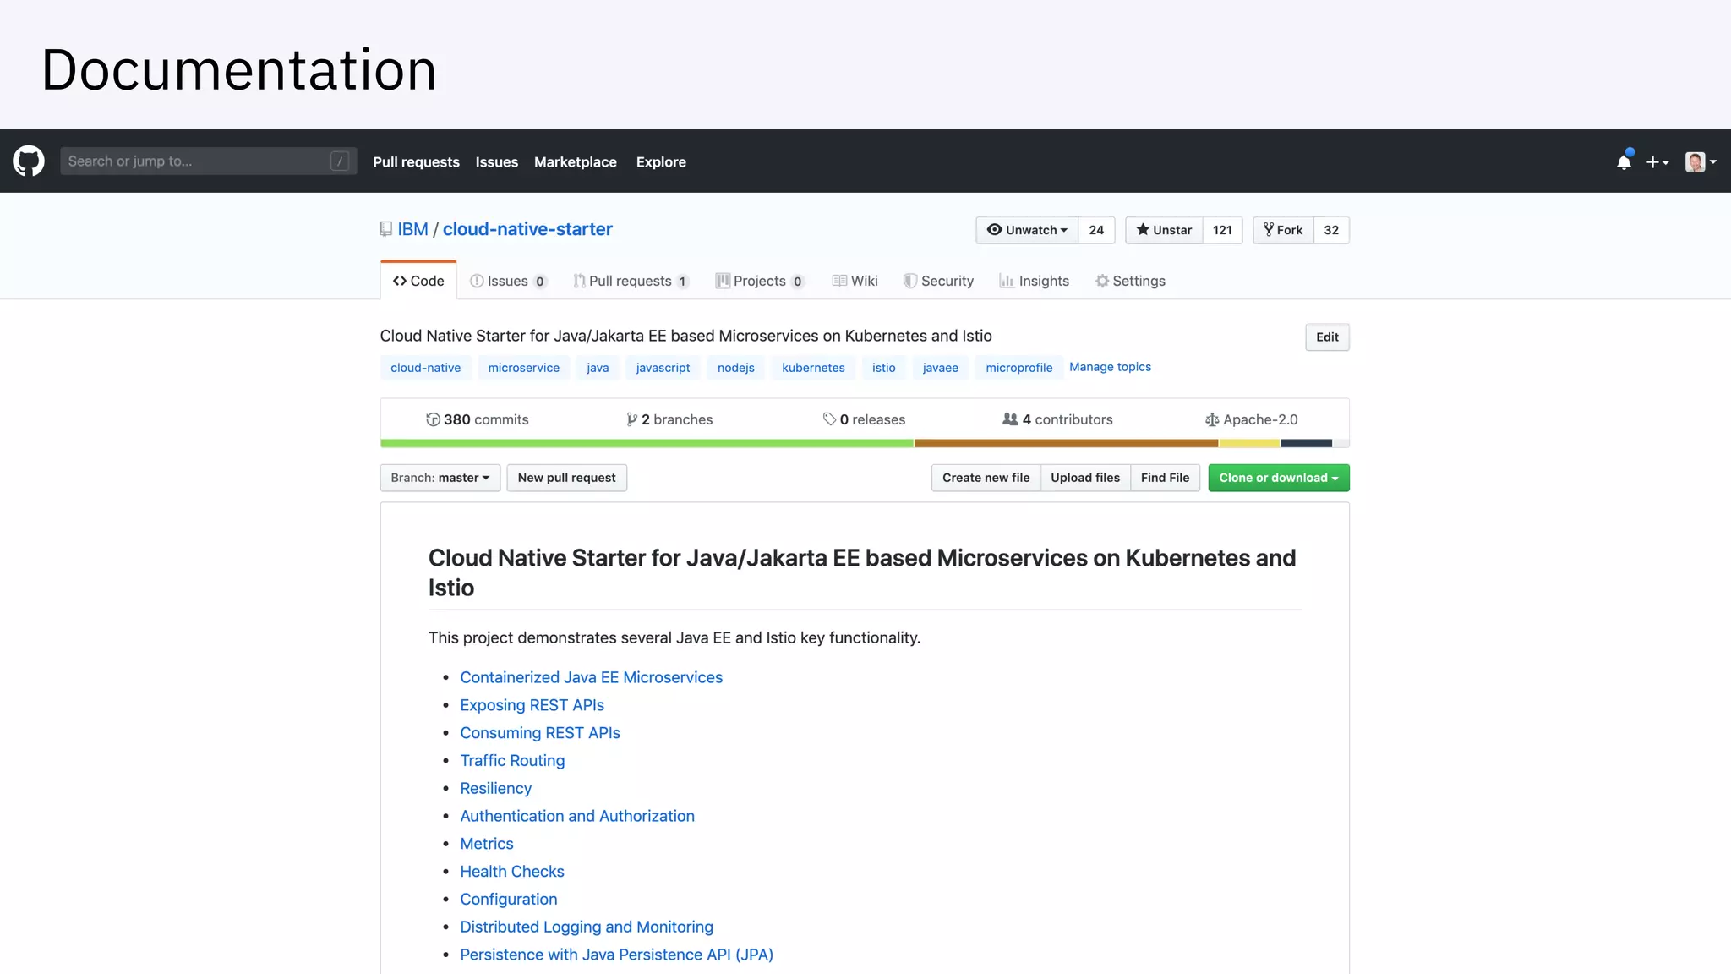View the 121 stargazers count
This screenshot has height=974, width=1731.
pyautogui.click(x=1222, y=230)
